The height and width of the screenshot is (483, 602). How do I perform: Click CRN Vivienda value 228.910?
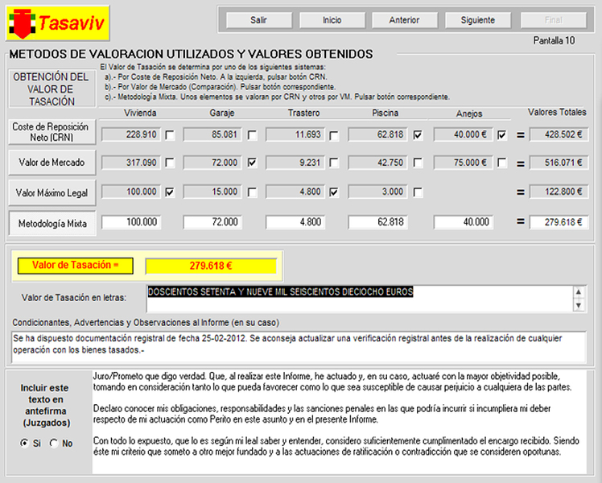[x=131, y=134]
